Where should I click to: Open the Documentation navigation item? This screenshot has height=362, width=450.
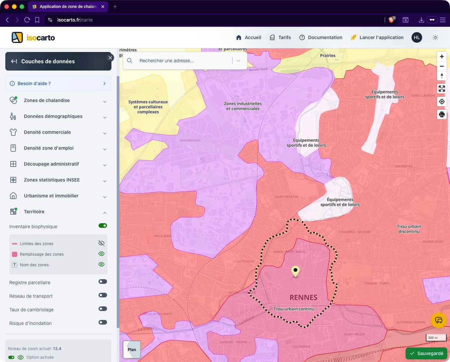tap(321, 38)
